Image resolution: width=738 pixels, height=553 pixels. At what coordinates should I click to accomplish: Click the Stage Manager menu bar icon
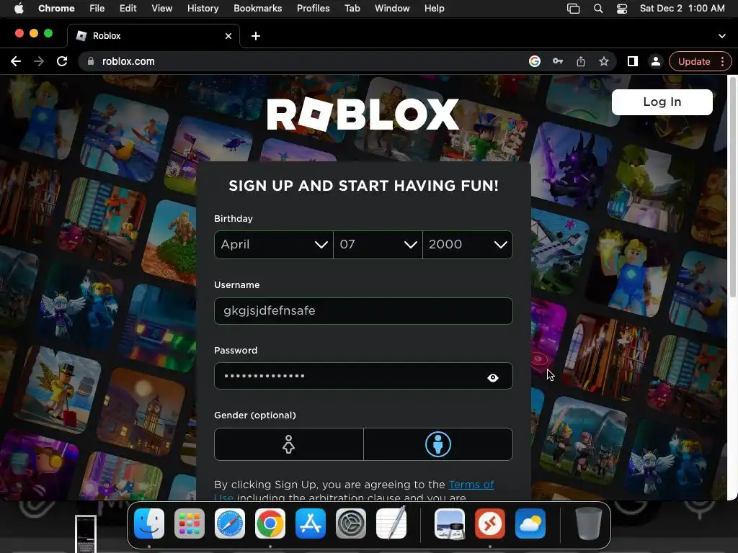click(x=573, y=9)
